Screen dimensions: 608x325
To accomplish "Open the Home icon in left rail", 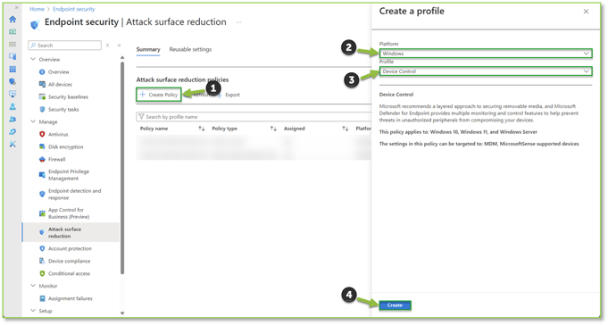I will pyautogui.click(x=12, y=19).
